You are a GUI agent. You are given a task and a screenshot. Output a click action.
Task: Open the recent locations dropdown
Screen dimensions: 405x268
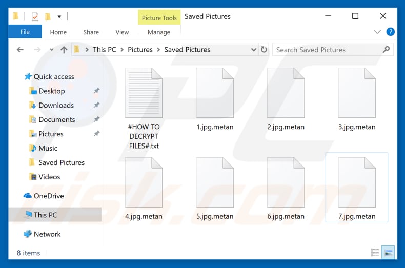pos(51,50)
